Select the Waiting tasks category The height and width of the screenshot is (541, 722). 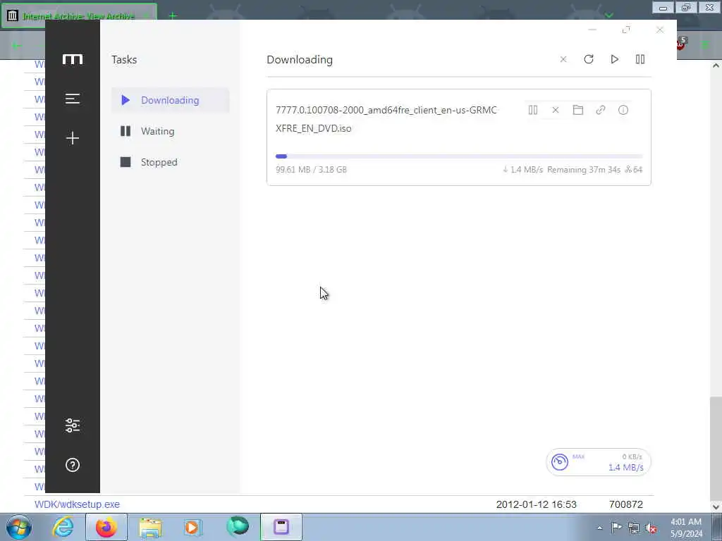pyautogui.click(x=171, y=131)
